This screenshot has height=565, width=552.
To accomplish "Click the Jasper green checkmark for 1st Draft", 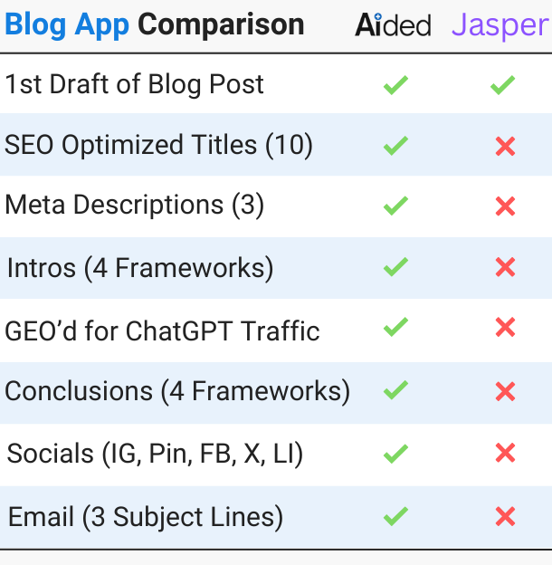I will [502, 86].
